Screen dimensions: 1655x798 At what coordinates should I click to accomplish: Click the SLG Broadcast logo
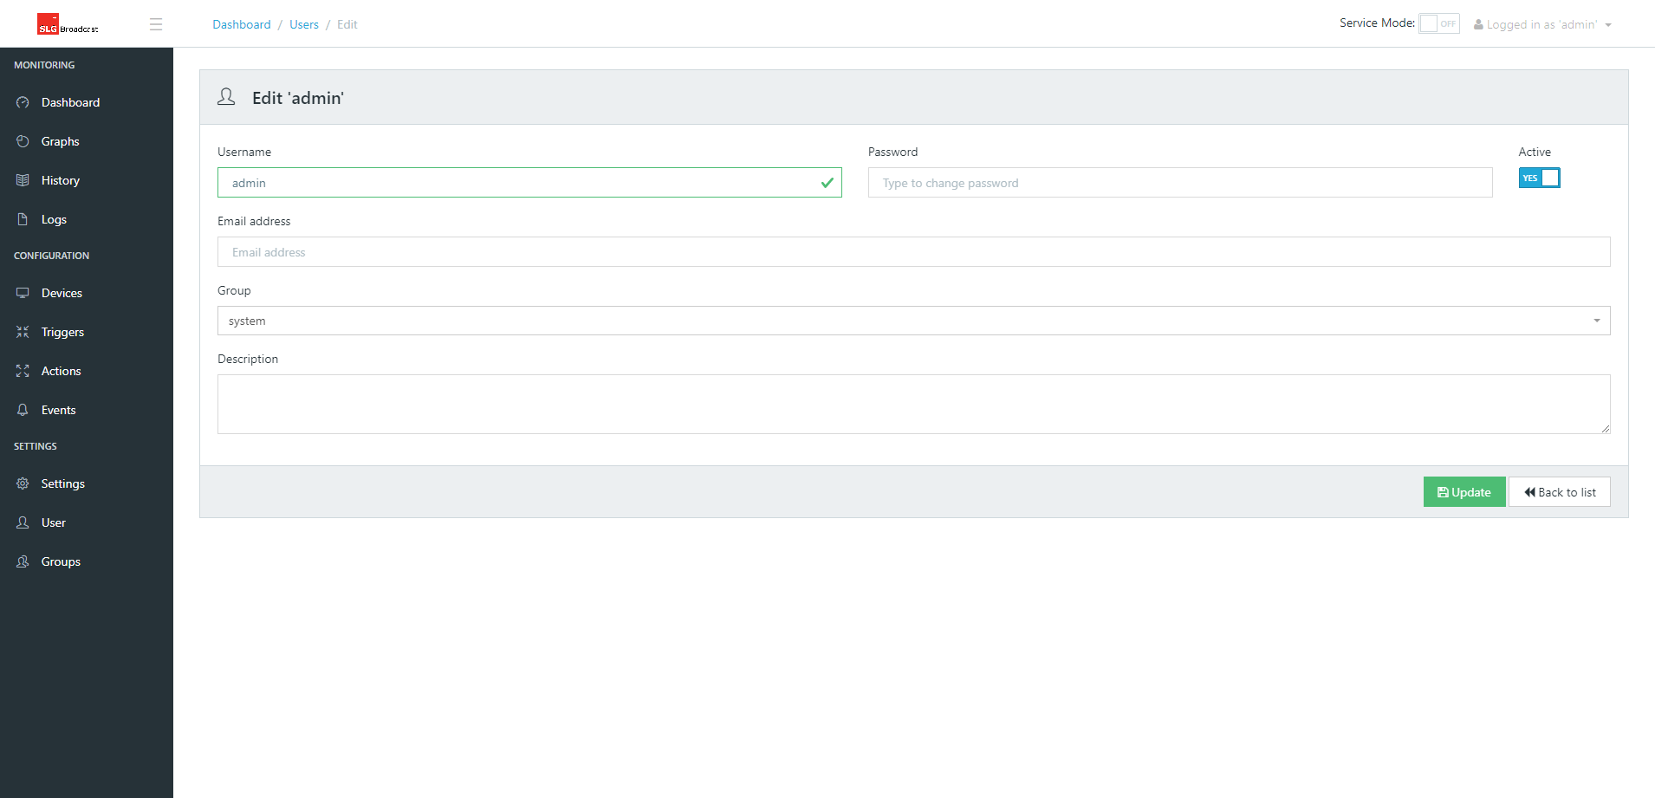68,24
